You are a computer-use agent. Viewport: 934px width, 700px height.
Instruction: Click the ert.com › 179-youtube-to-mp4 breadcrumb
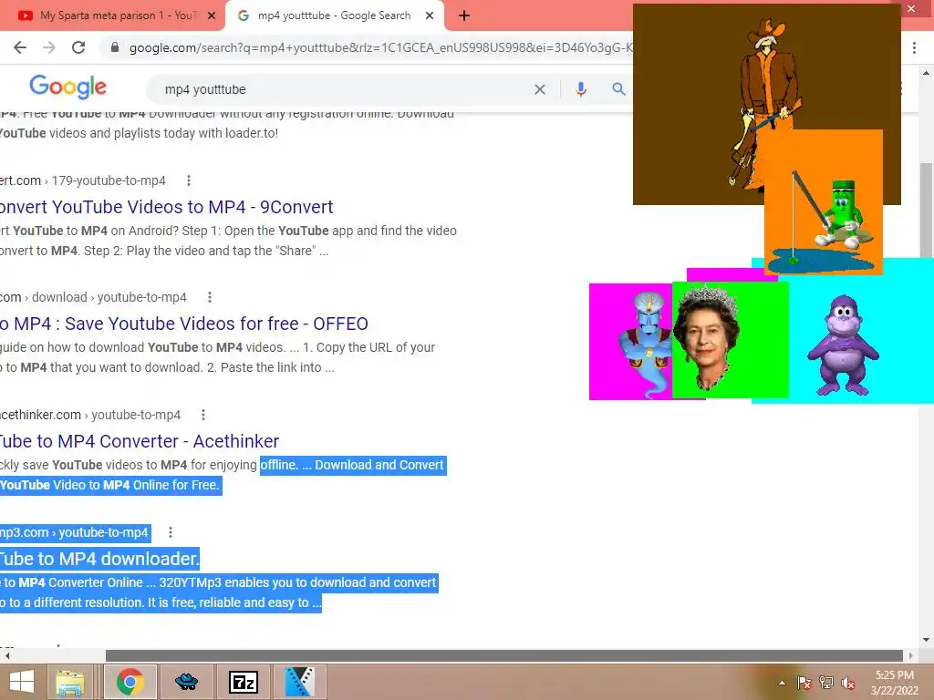click(x=83, y=180)
